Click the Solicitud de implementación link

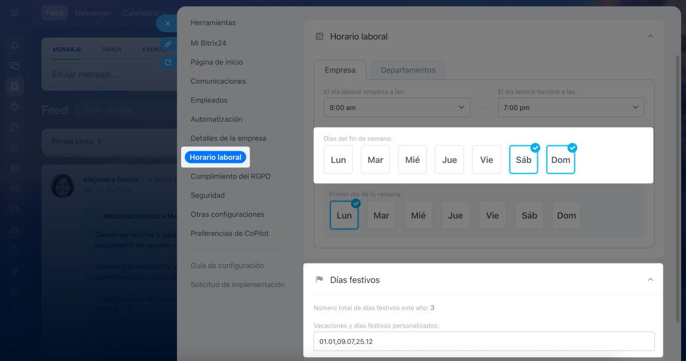point(237,284)
